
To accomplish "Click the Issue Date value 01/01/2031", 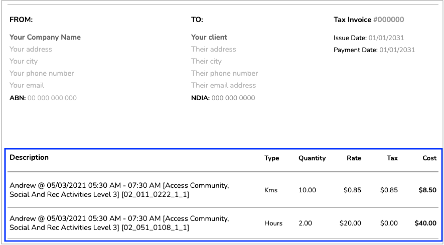I will pos(386,38).
